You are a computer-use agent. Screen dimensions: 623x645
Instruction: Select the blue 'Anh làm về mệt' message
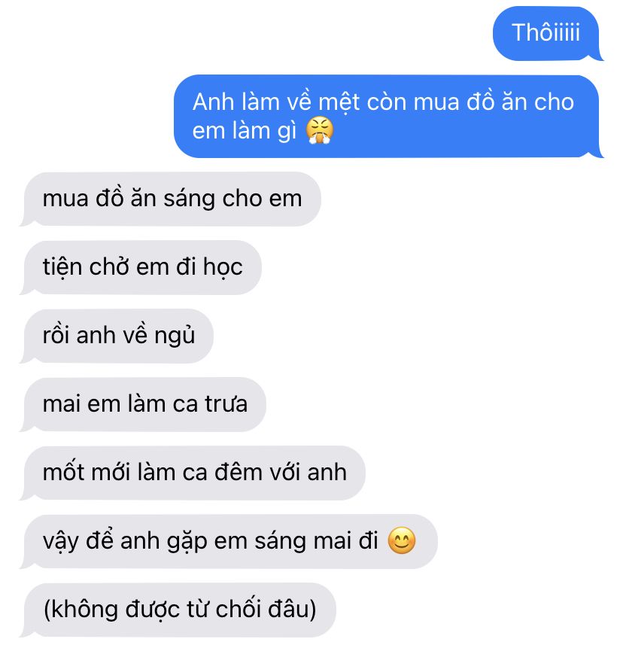[387, 116]
